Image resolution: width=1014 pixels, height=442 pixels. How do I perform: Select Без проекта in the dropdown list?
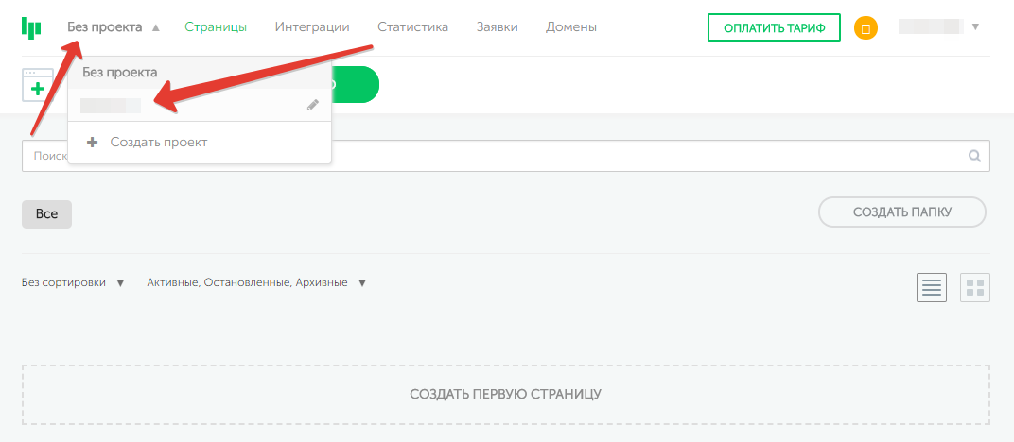pyautogui.click(x=119, y=72)
